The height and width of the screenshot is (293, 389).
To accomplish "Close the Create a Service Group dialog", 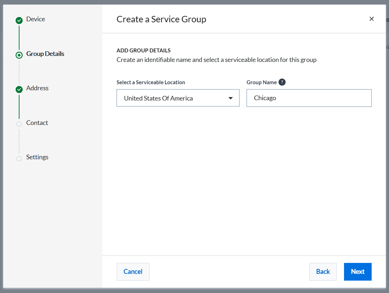I will tap(371, 19).
